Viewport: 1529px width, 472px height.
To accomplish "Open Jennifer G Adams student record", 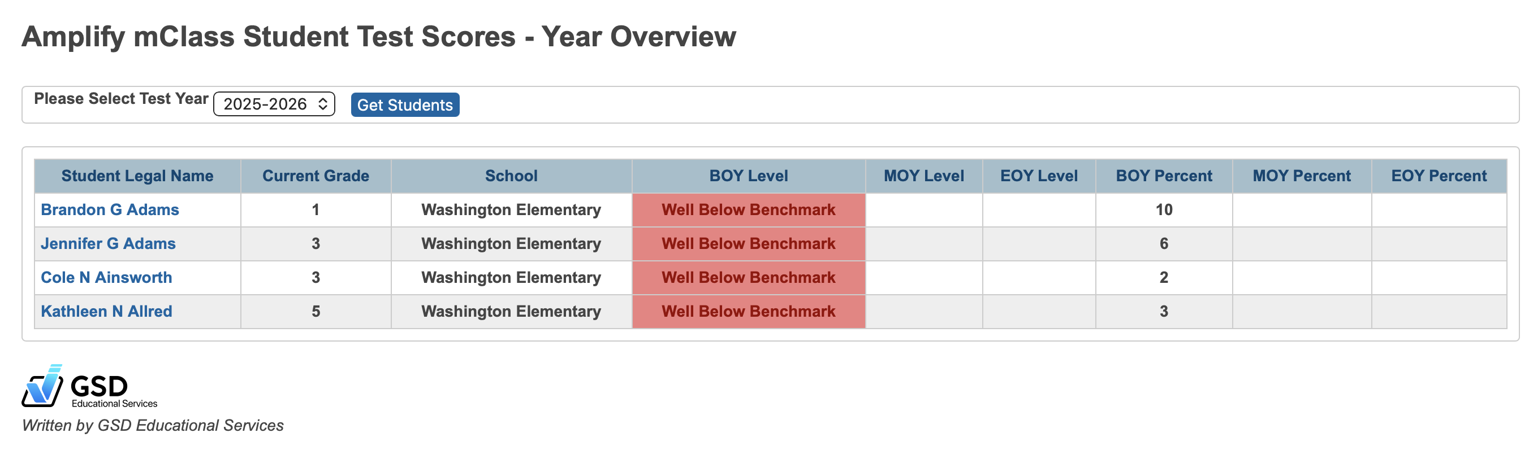I will [x=107, y=243].
